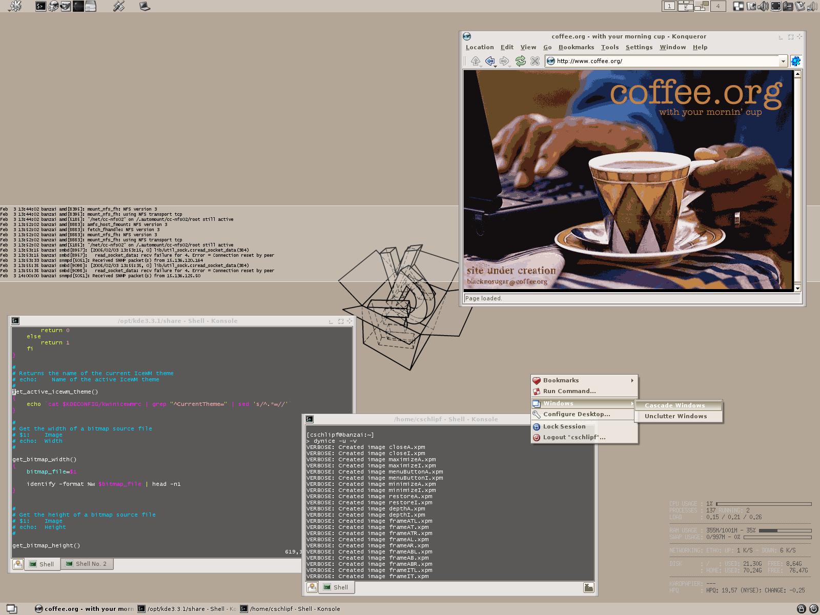
Task: Click the black-and-white squares tray icon
Action: (739, 6)
